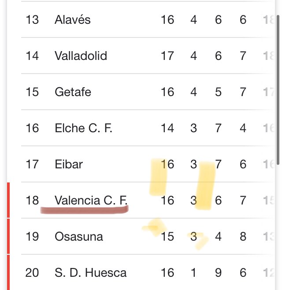Screen dimensions: 282x290
Task: Click position number 18 in Valencia row
Action: [32, 201]
